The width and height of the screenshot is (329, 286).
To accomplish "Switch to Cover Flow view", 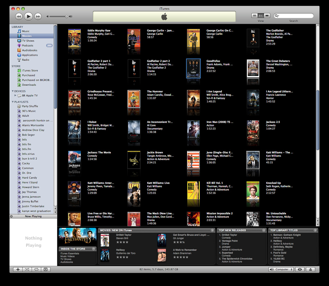I will pos(267,15).
